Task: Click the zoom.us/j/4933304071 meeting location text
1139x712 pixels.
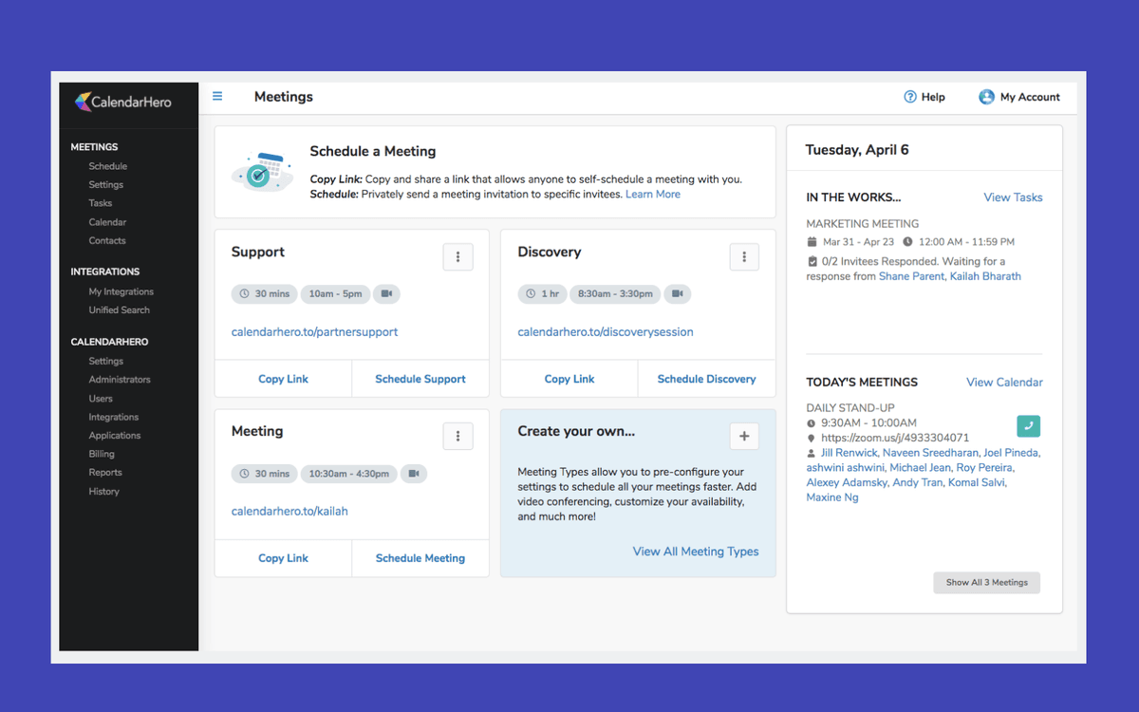Action: (x=895, y=438)
